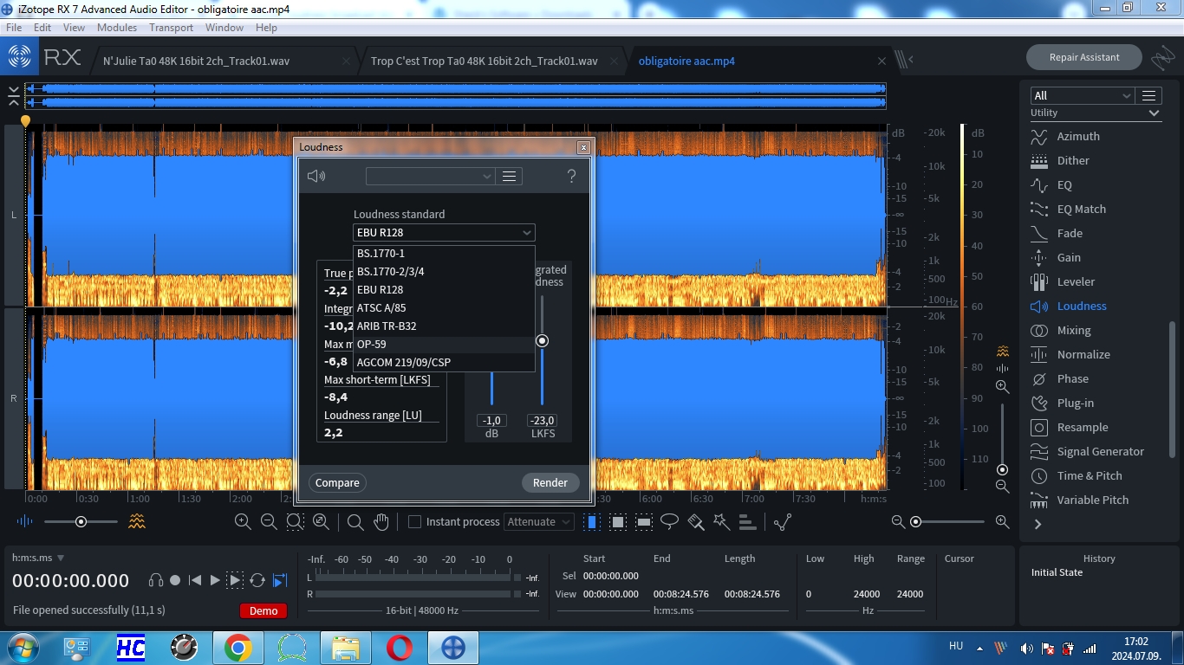Toggle playhead follow during playback

click(280, 580)
